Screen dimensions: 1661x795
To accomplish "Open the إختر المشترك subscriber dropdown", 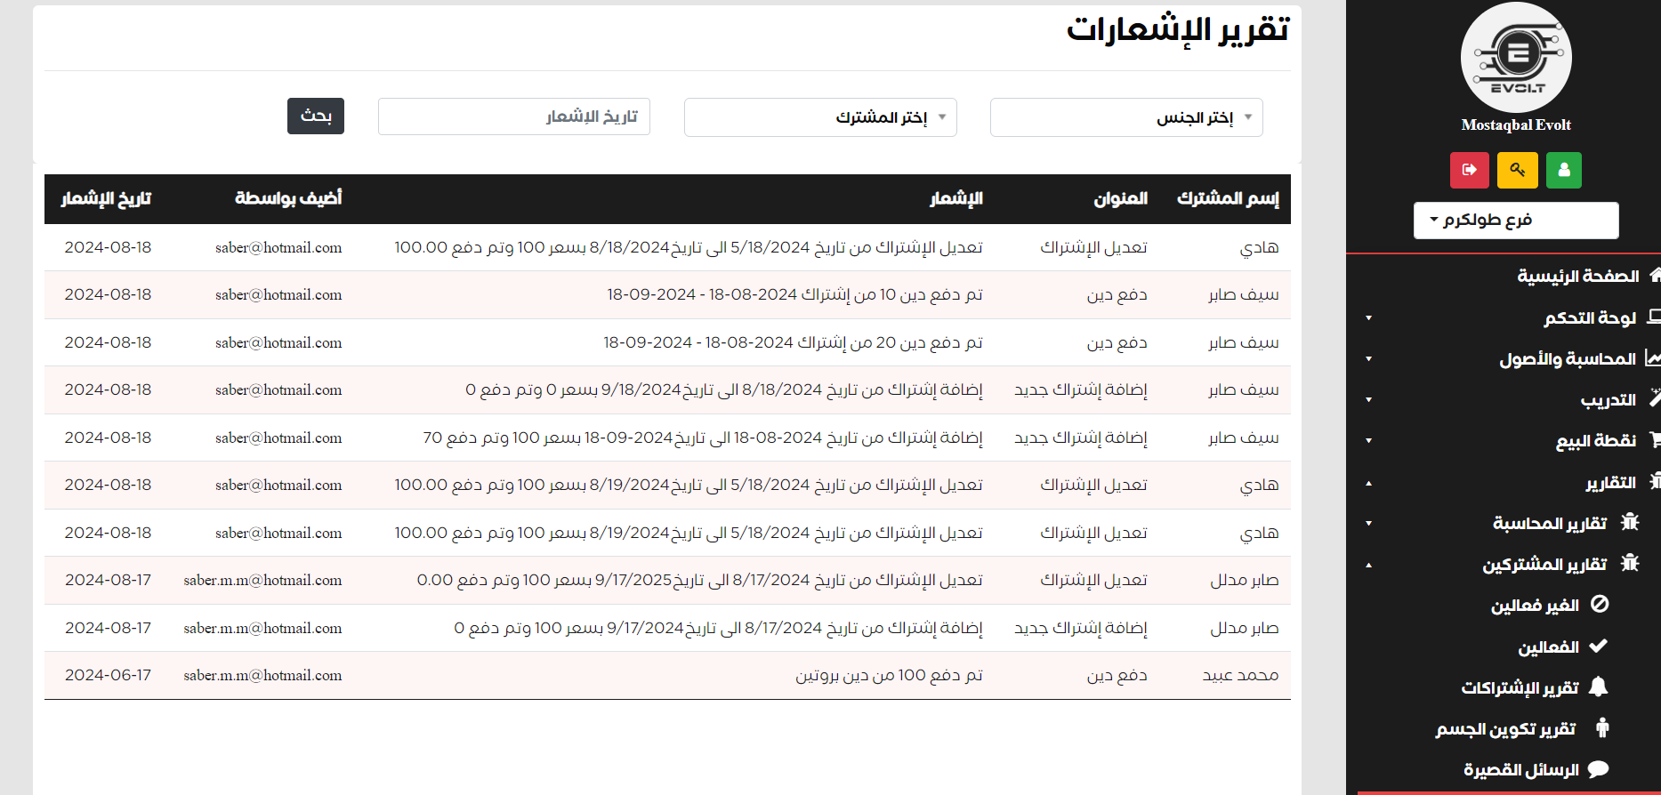I will coord(819,117).
